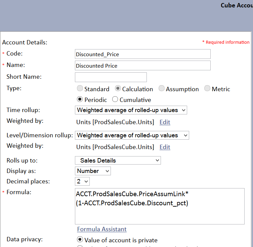Open the Formula Assistant link
253x247 pixels.
click(x=102, y=229)
